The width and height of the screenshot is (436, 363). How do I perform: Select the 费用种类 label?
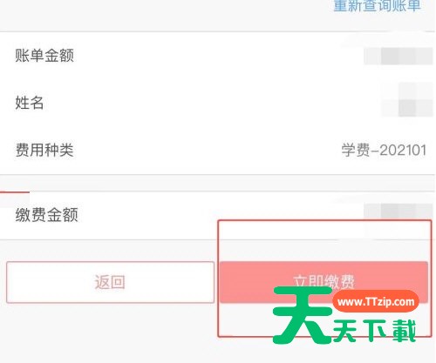pyautogui.click(x=44, y=150)
